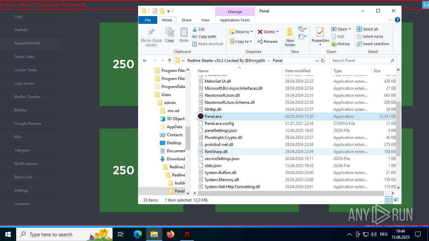Image resolution: width=429 pixels, height=241 pixels.
Task: Open Windows Start menu
Action: pyautogui.click(x=8, y=234)
